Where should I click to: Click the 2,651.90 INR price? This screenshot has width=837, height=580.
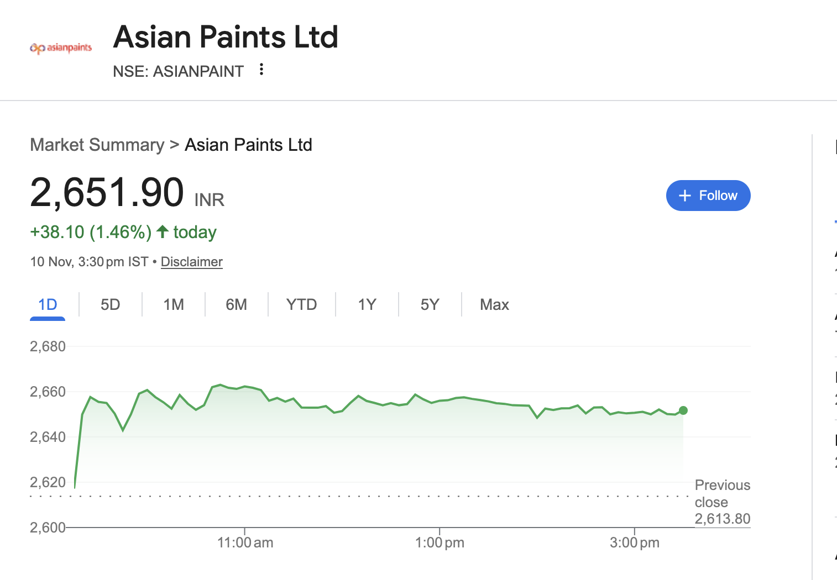[x=127, y=193]
